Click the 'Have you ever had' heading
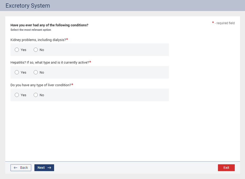 click(x=49, y=25)
